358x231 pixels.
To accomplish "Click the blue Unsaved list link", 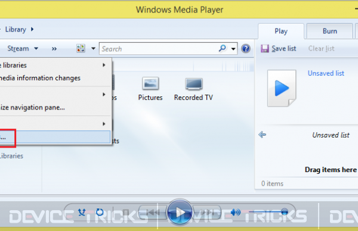I will click(326, 73).
